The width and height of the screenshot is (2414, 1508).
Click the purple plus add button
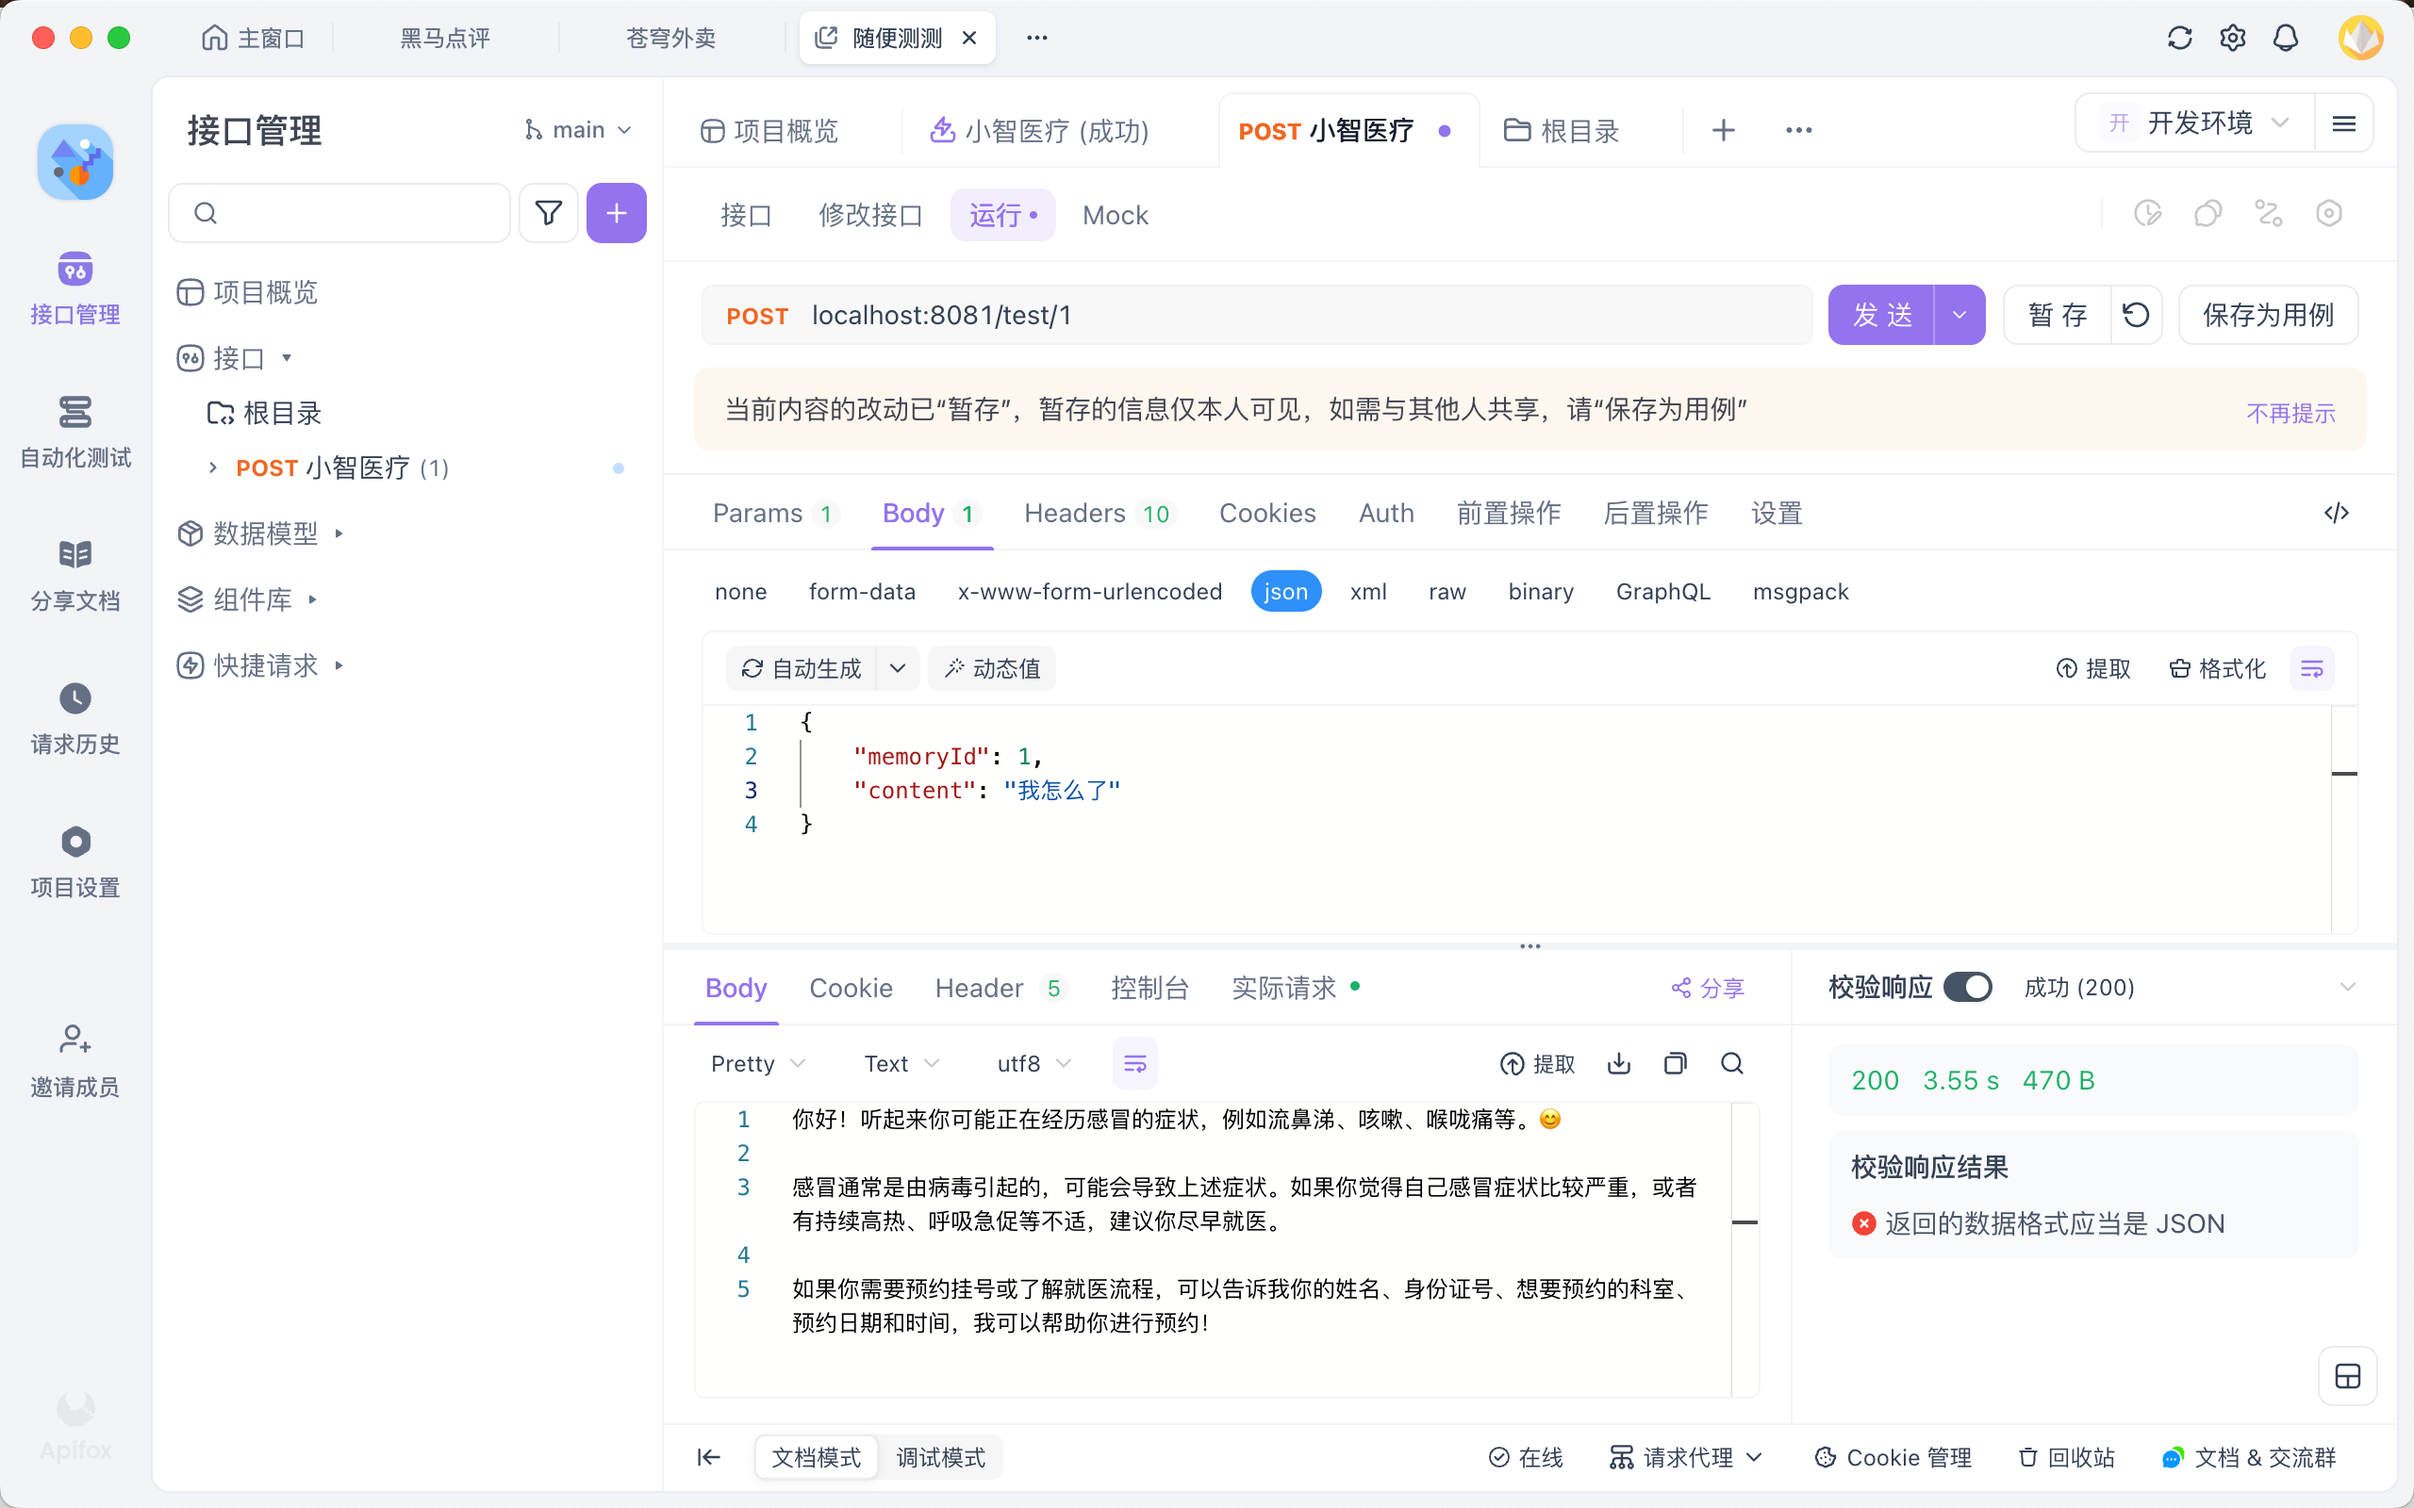point(616,212)
